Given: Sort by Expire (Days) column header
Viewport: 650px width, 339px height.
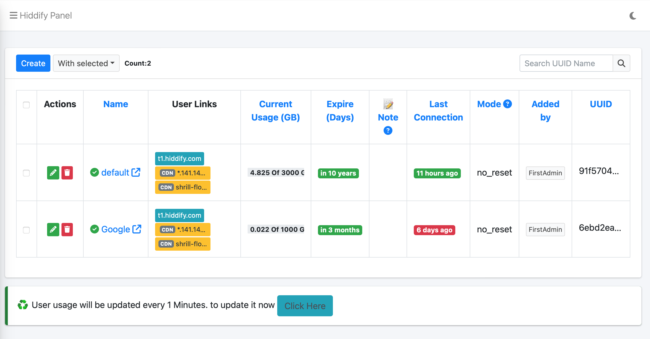Looking at the screenshot, I should point(340,111).
